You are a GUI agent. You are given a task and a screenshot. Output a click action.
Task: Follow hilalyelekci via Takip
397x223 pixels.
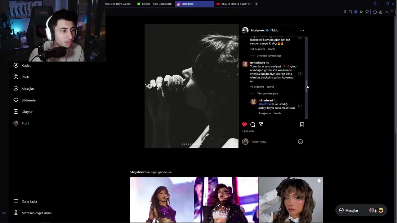pos(275,30)
